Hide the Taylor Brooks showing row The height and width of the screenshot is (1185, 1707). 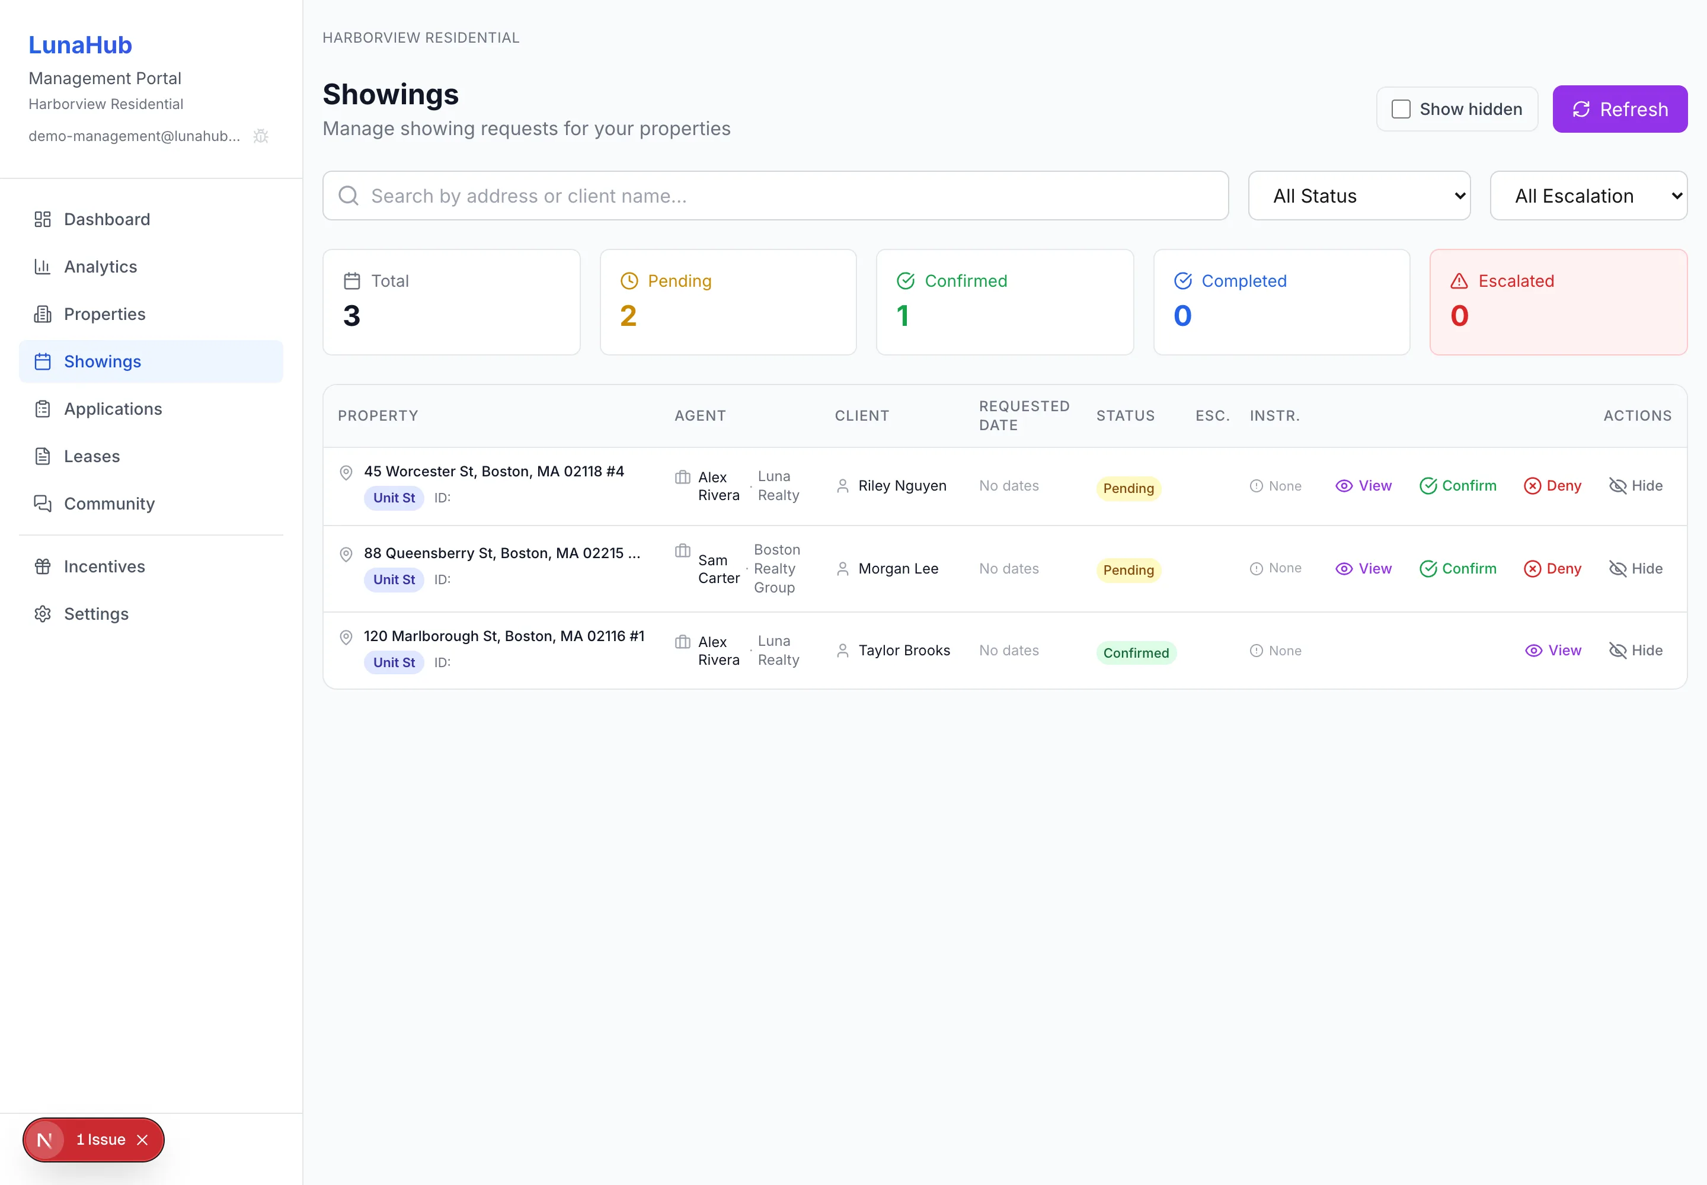coord(1636,651)
